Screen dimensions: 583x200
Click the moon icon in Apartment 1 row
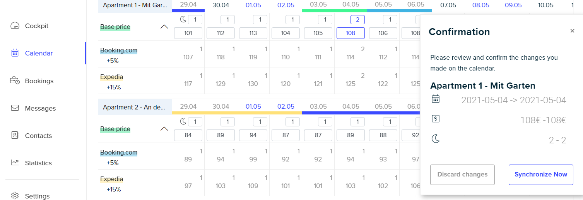[x=183, y=19]
